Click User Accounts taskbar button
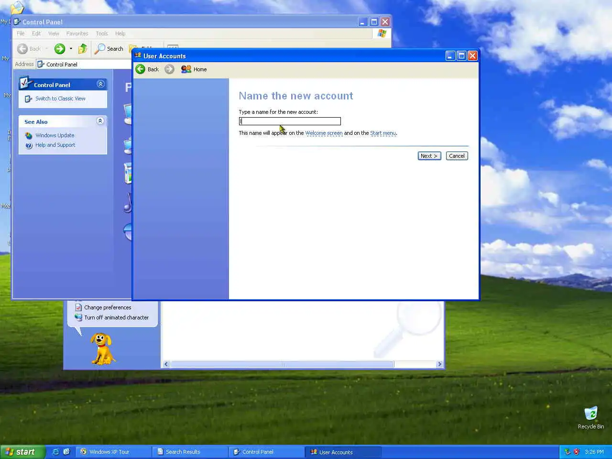Screen dimensions: 612x459 [x=343, y=452]
